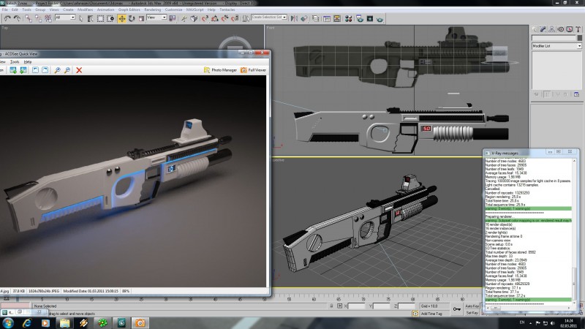
Task: Open the Material Editor icon
Action: (348, 18)
